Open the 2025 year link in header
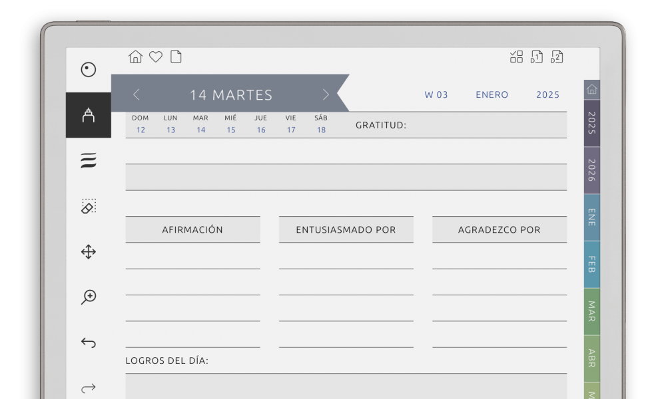This screenshot has width=666, height=399. pos(548,94)
